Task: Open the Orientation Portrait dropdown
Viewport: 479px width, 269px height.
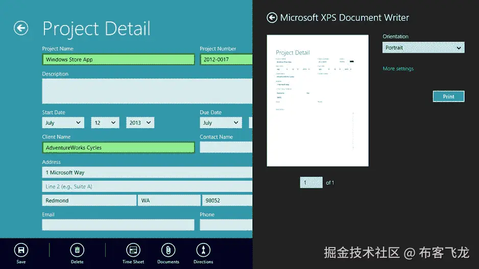Action: 423,47
